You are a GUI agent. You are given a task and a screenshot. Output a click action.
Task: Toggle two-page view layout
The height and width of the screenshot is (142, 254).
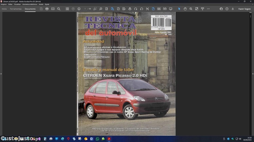pos(165,9)
